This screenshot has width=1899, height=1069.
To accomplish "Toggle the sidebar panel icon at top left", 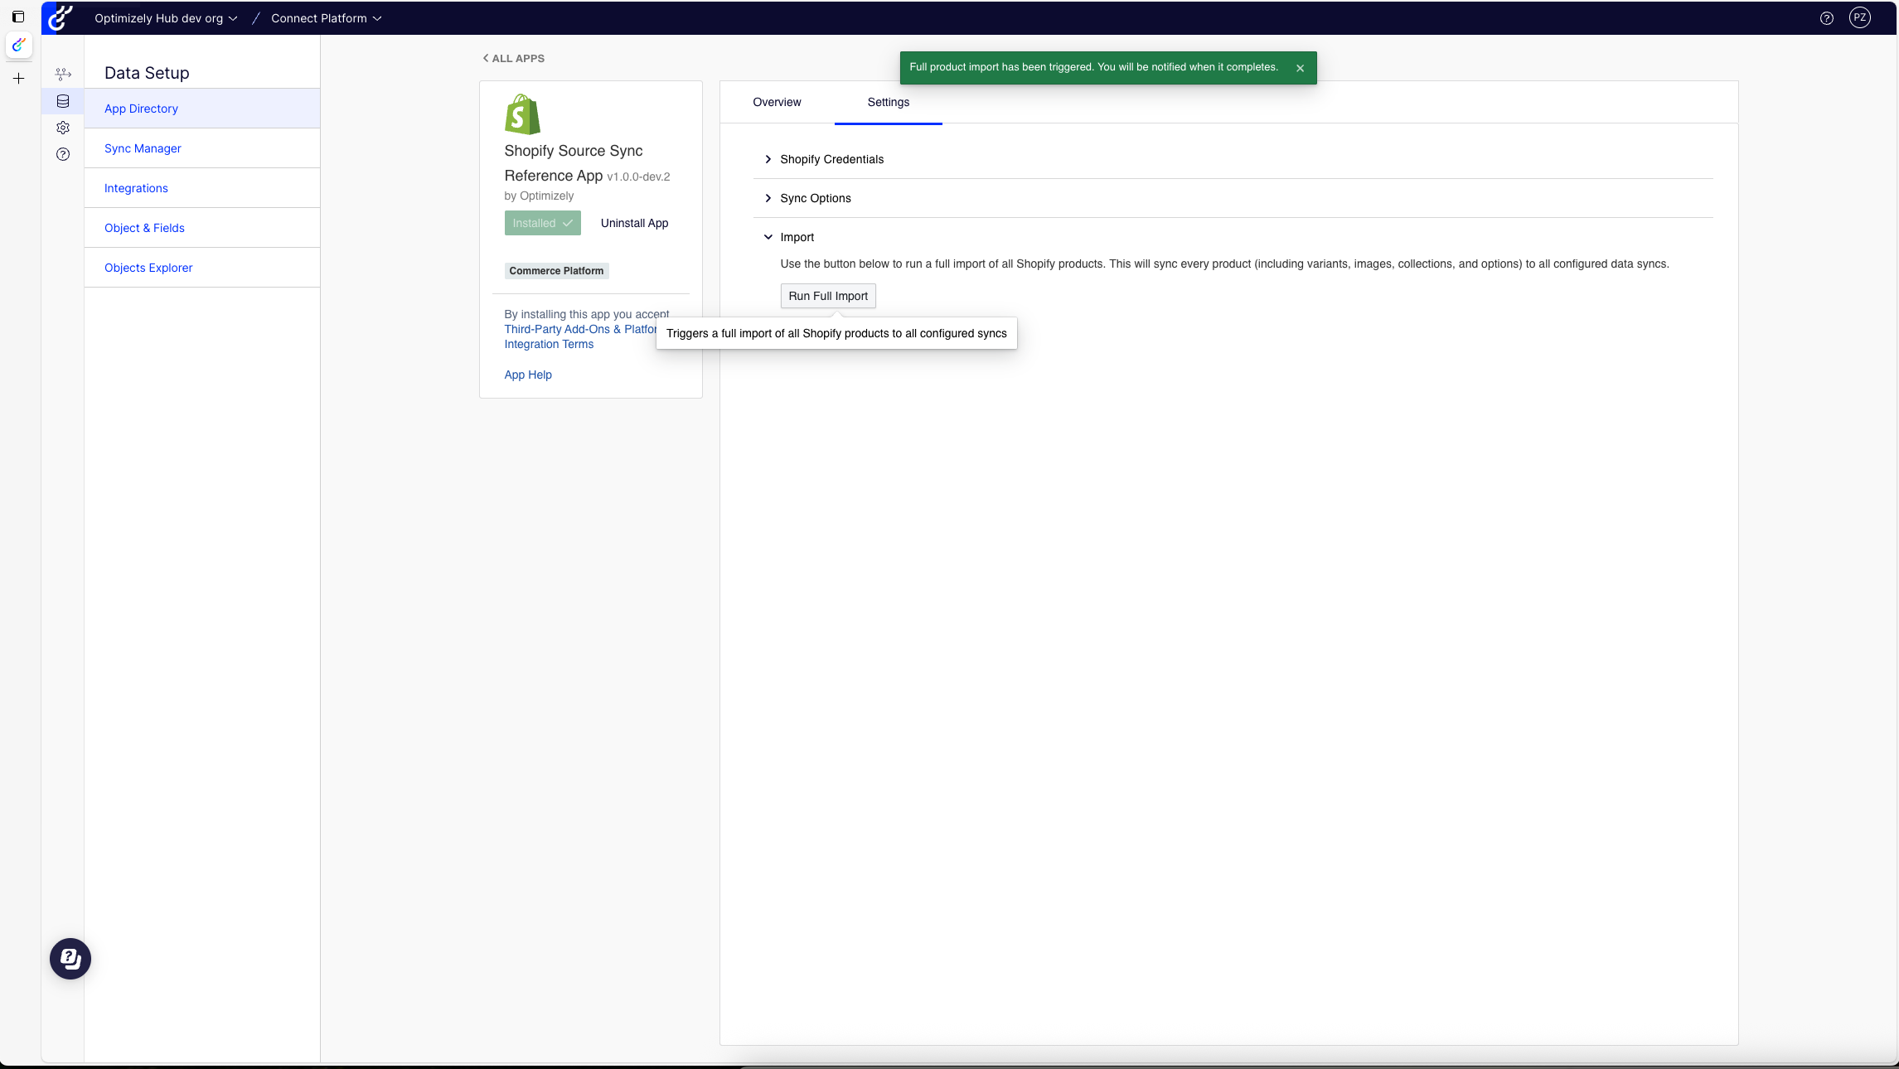I will coord(18,17).
